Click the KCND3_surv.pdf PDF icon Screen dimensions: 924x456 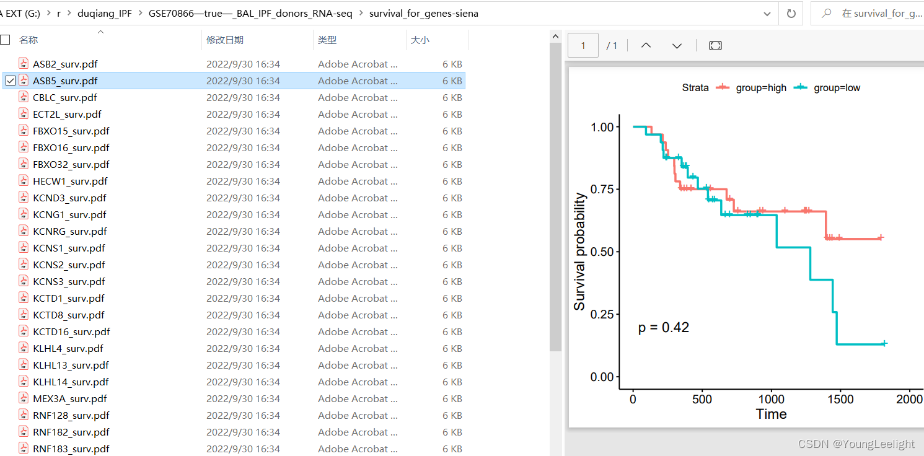tap(24, 198)
